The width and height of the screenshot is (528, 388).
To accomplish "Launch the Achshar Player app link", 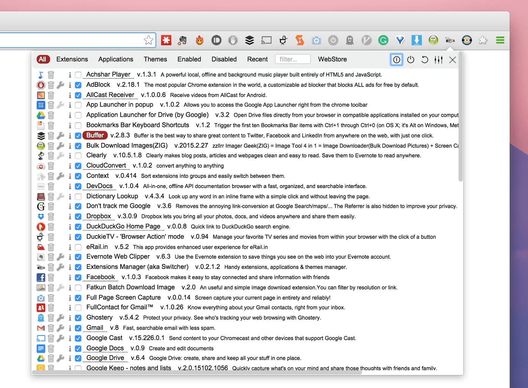I will pyautogui.click(x=108, y=74).
